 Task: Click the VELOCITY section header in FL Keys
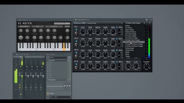(x=54, y=27)
